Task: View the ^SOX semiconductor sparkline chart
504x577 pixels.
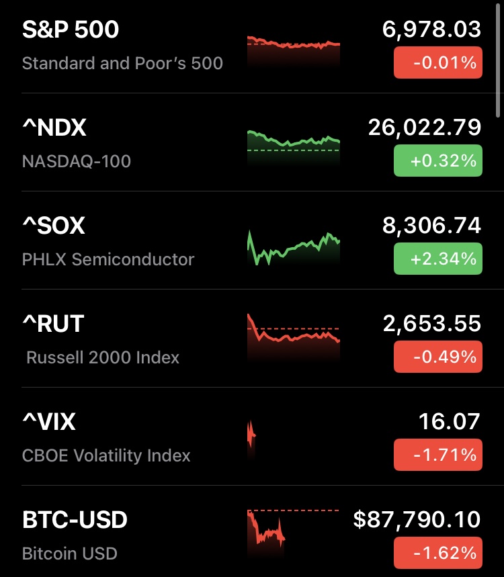Action: (x=294, y=249)
